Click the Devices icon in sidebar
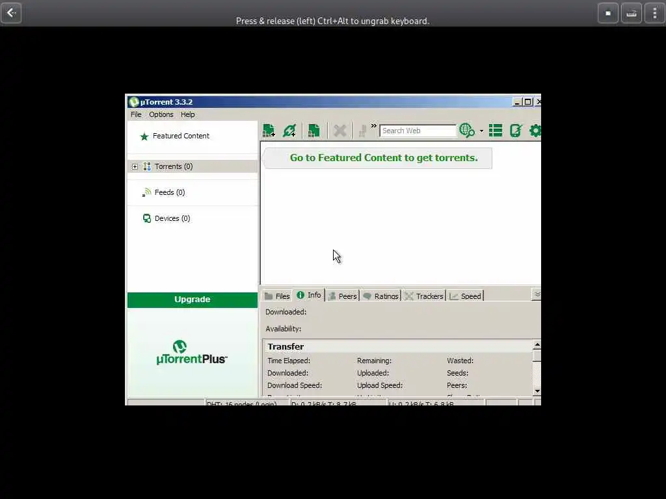This screenshot has height=499, width=666. point(147,218)
